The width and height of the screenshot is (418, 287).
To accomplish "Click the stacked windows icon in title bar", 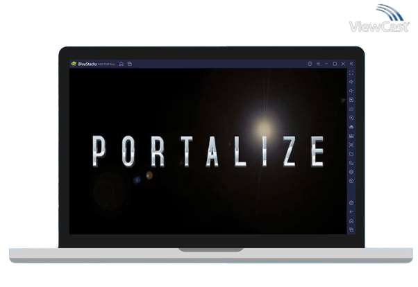I will [130, 64].
